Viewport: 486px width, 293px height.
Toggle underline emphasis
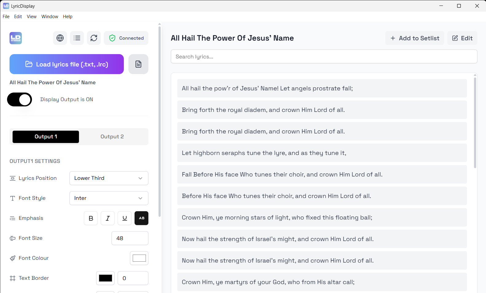(x=124, y=218)
